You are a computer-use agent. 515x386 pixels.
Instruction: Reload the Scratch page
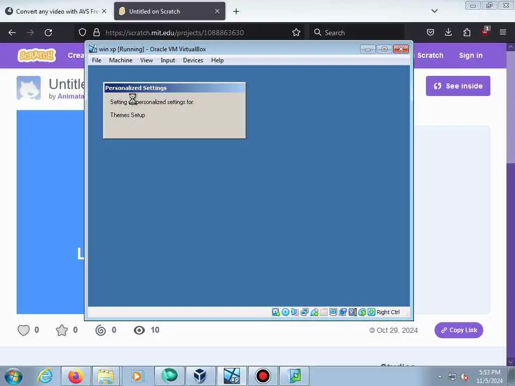click(x=48, y=33)
